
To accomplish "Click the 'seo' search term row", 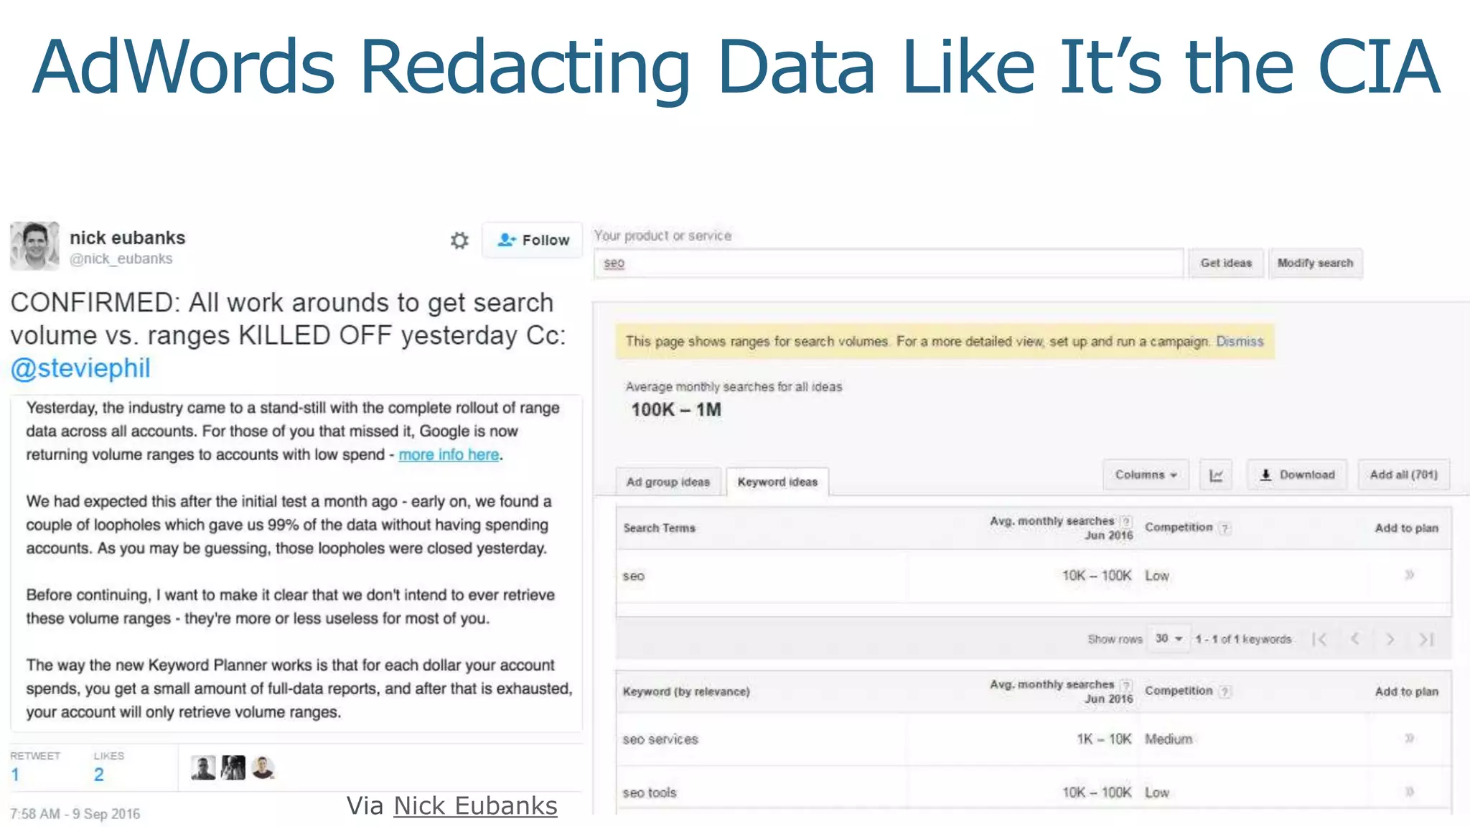I will tap(1034, 576).
